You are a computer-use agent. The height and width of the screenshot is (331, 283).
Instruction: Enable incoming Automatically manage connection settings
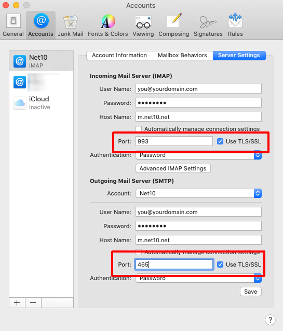[139, 129]
